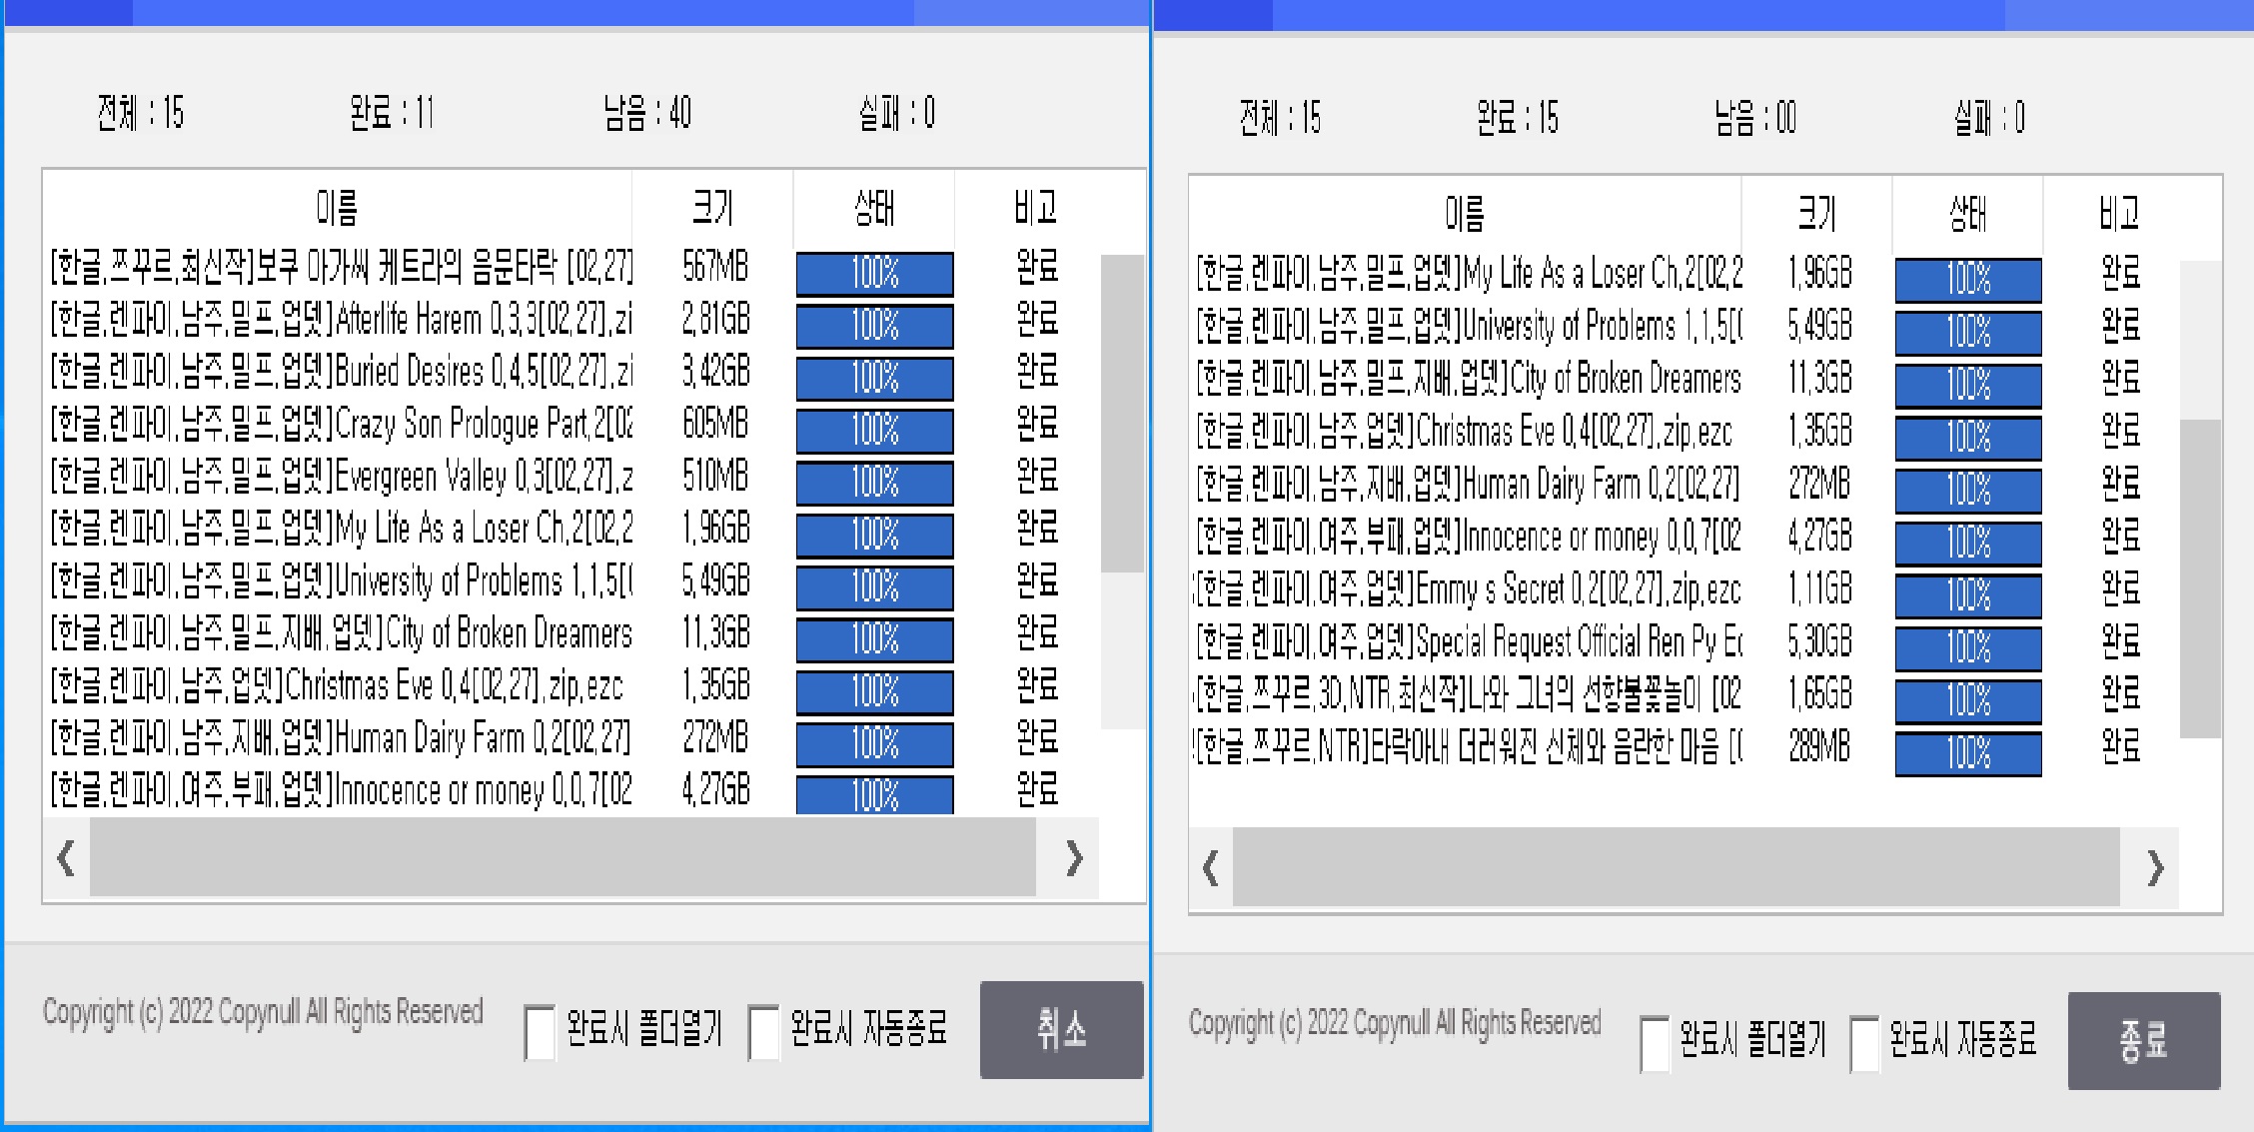Click vertical scrollbar thumb in right window
Viewport: 2254px width, 1132px height.
pyautogui.click(x=2199, y=579)
